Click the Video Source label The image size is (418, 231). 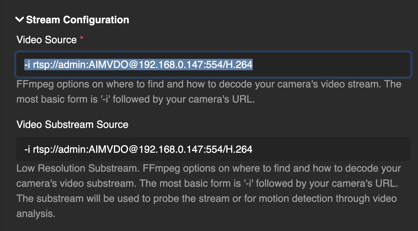(46, 40)
